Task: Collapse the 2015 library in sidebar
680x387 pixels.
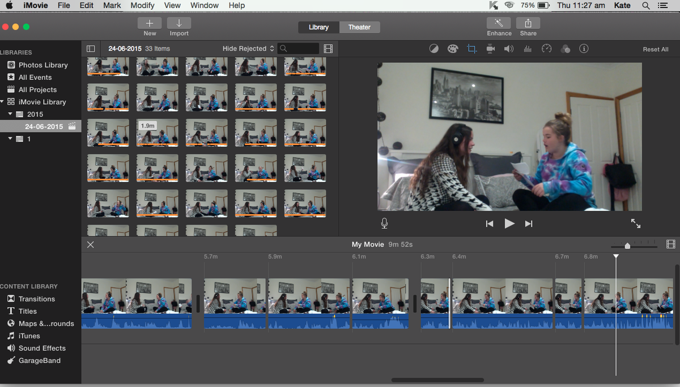Action: coord(10,114)
